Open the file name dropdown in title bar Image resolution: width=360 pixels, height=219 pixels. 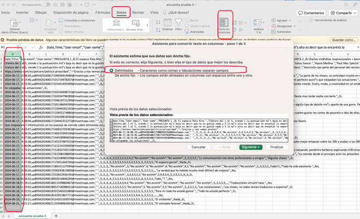point(196,5)
